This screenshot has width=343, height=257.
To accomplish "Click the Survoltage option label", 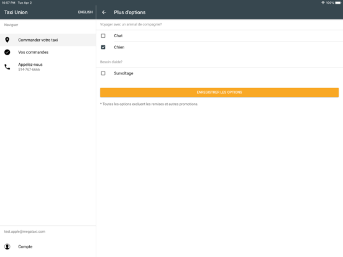I will 124,73.
